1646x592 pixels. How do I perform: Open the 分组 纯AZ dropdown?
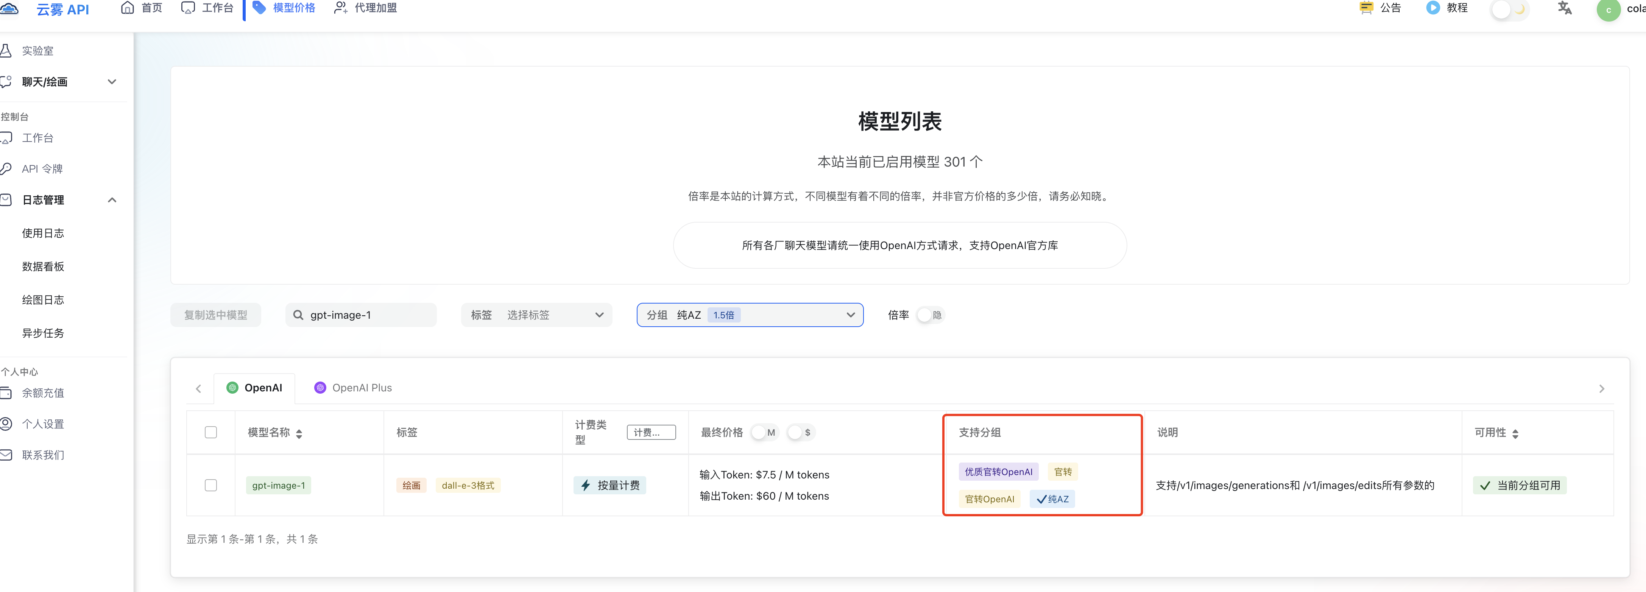click(750, 315)
